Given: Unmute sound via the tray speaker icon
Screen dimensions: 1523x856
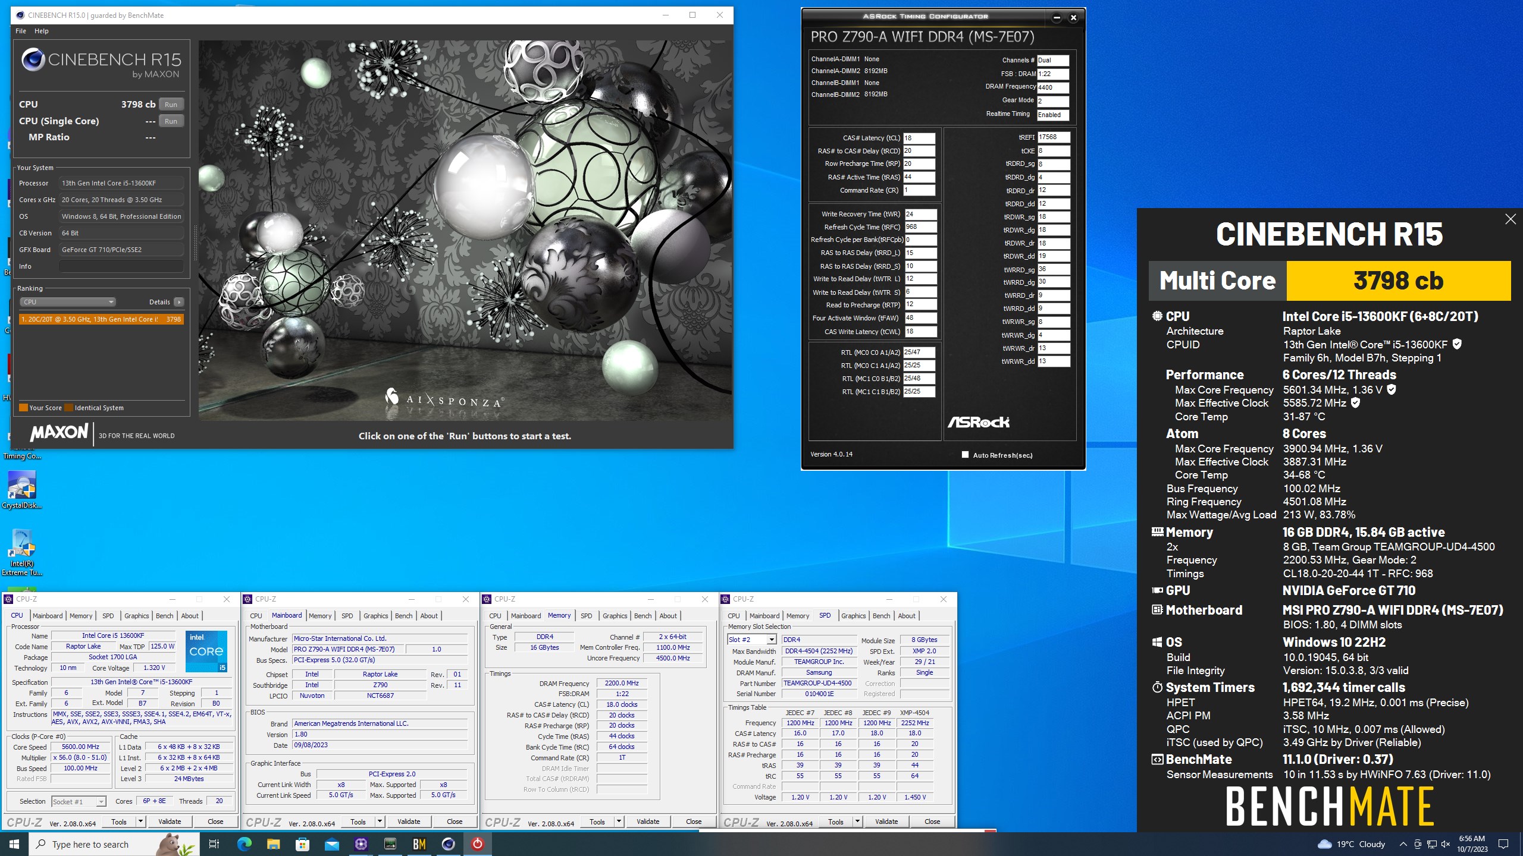Looking at the screenshot, I should point(1446,844).
